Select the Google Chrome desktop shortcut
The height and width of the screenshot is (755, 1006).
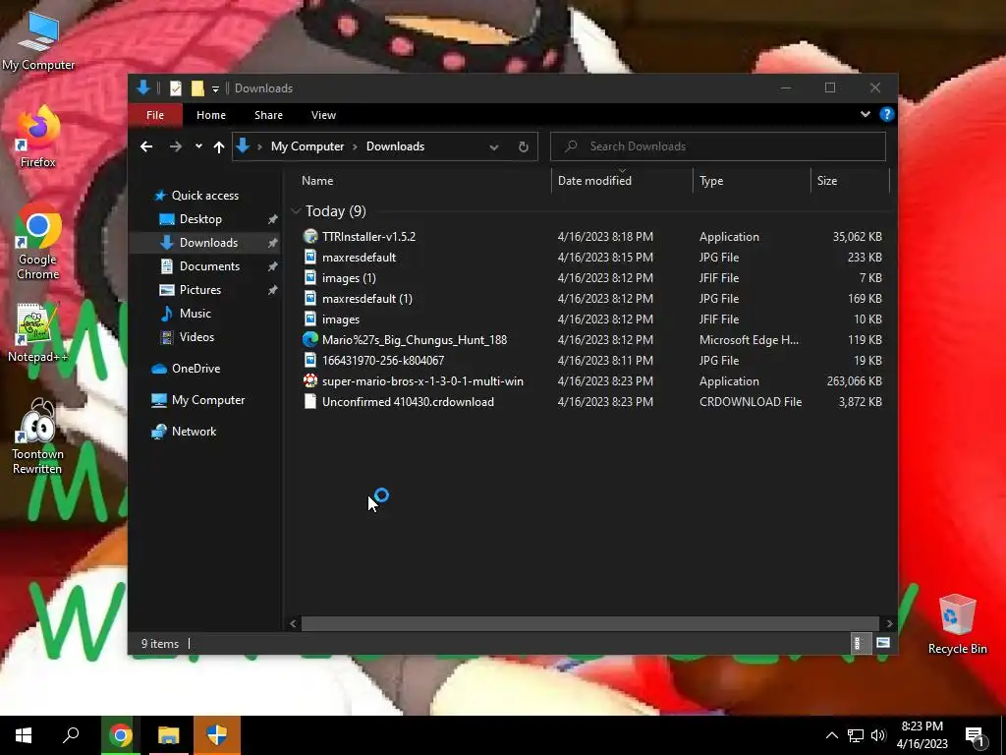[38, 243]
